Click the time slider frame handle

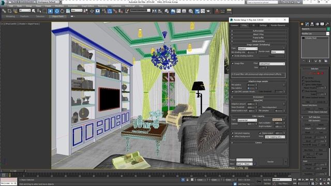[x=13, y=171]
